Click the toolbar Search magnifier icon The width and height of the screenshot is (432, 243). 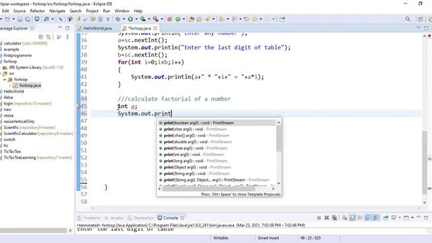tap(408, 19)
